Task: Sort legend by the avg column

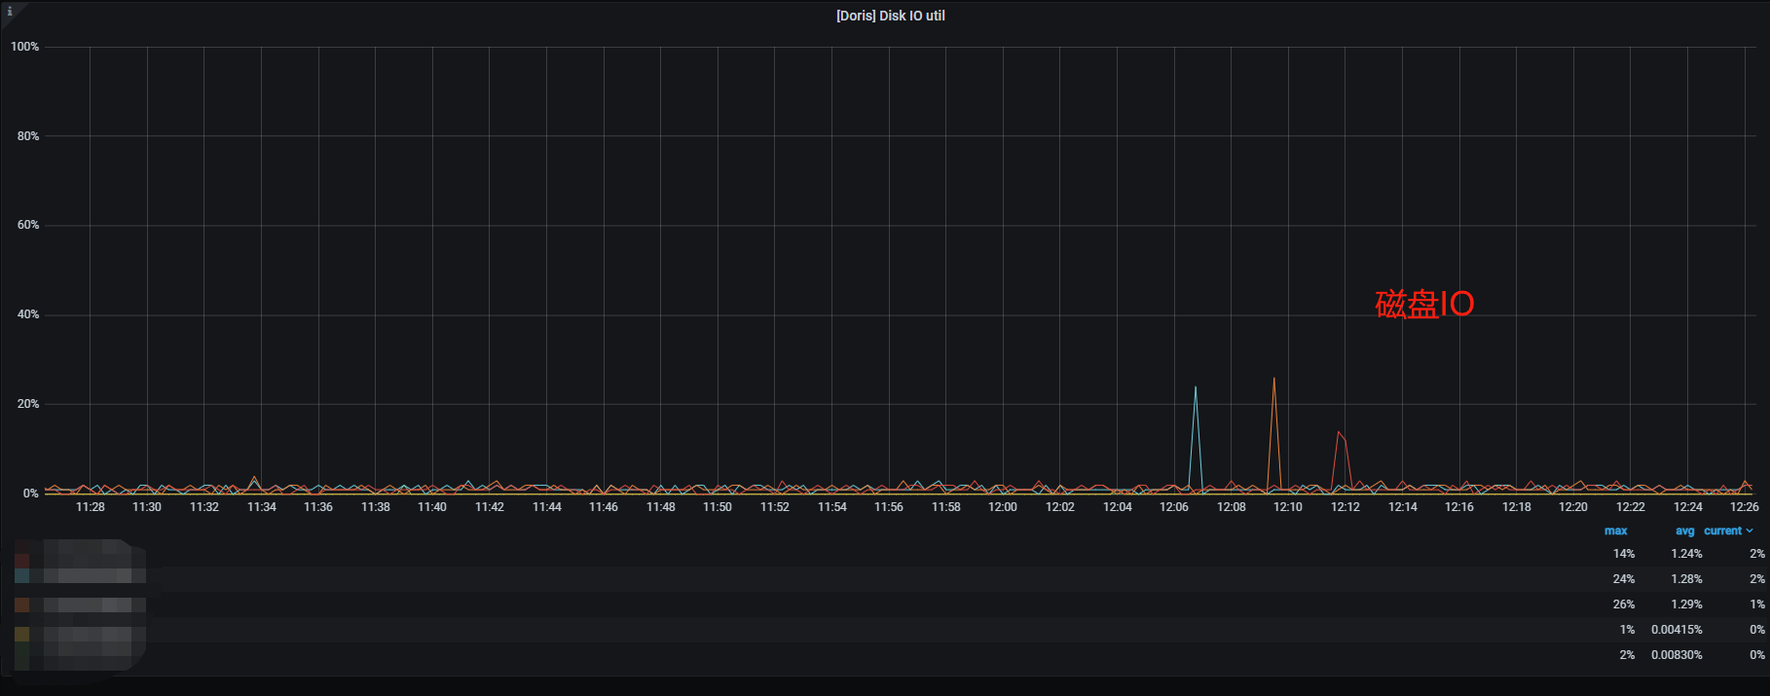Action: click(1684, 531)
